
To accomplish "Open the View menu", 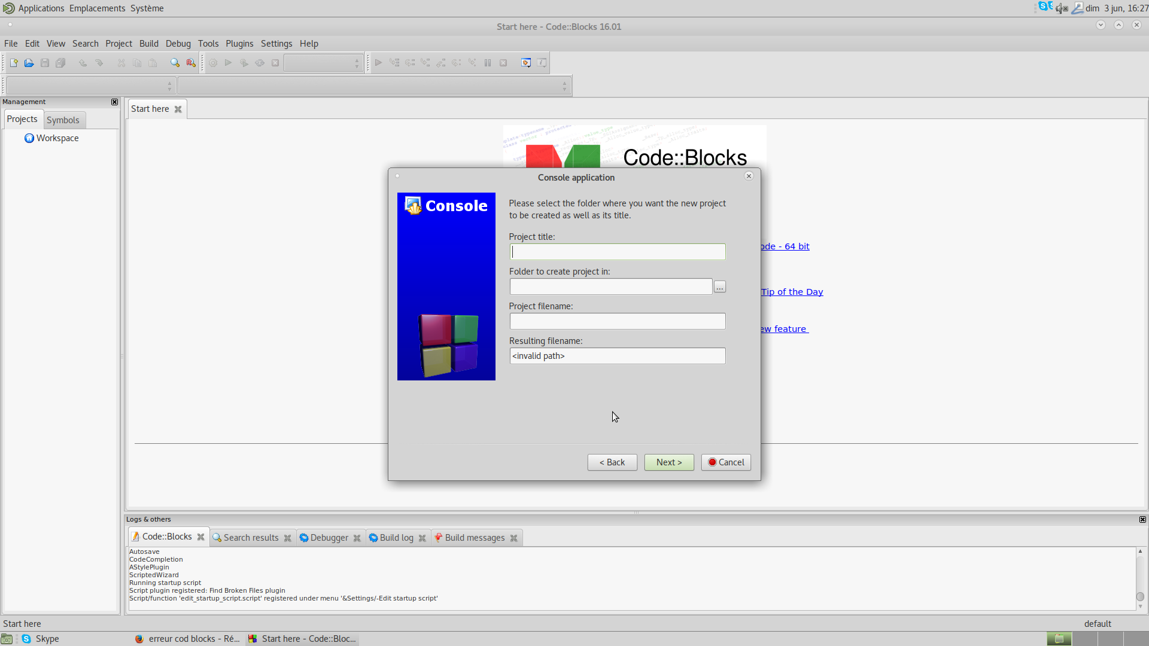I will tap(56, 44).
